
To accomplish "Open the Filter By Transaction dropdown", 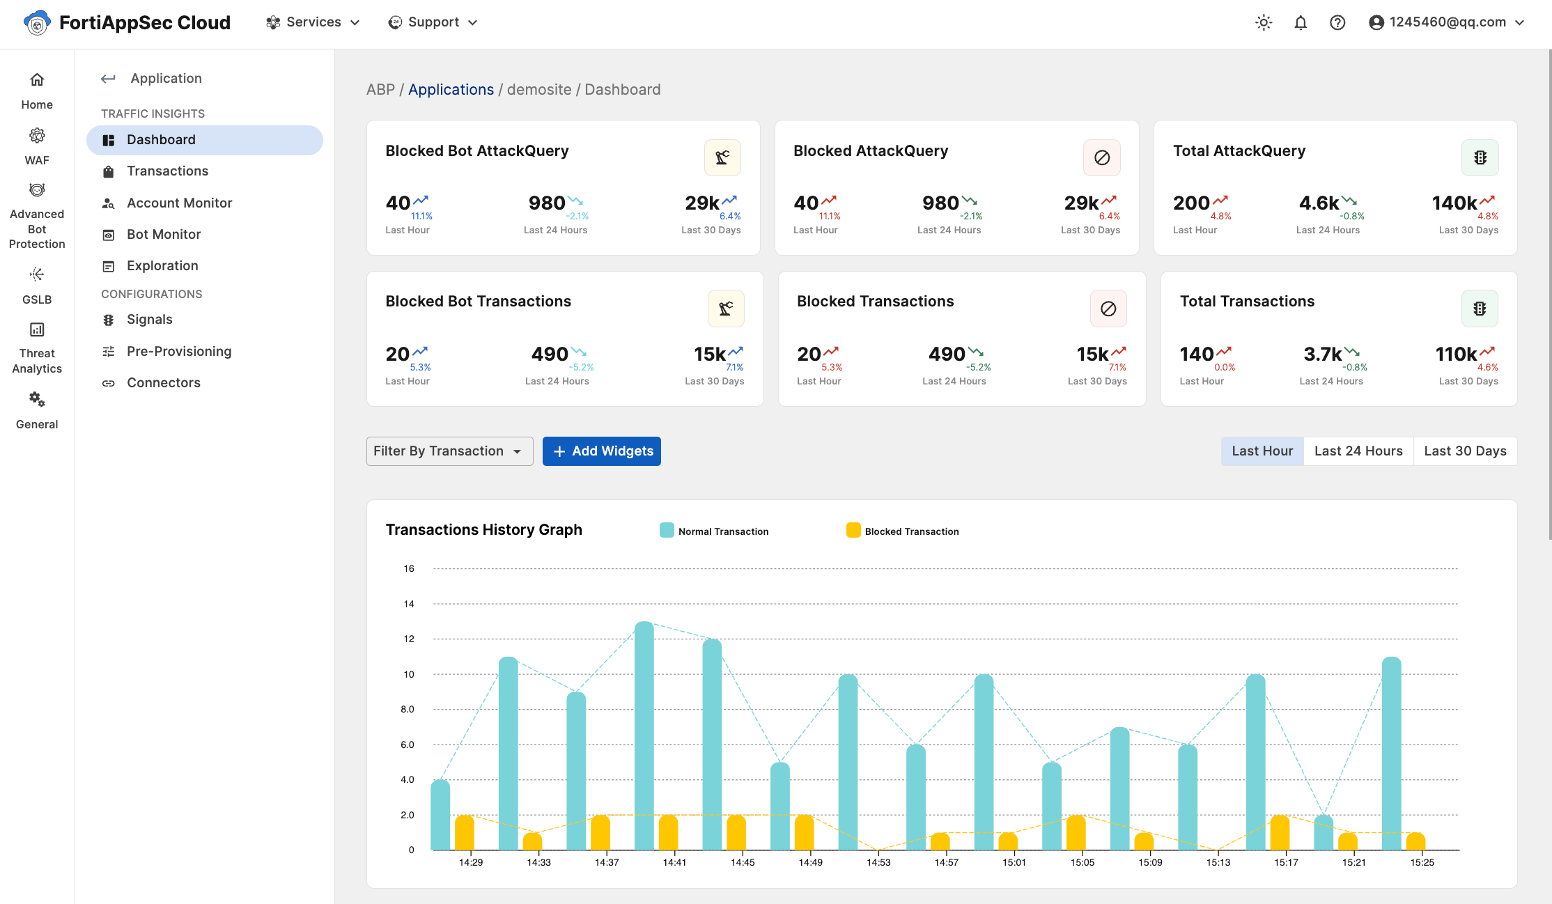I will click(x=449, y=451).
